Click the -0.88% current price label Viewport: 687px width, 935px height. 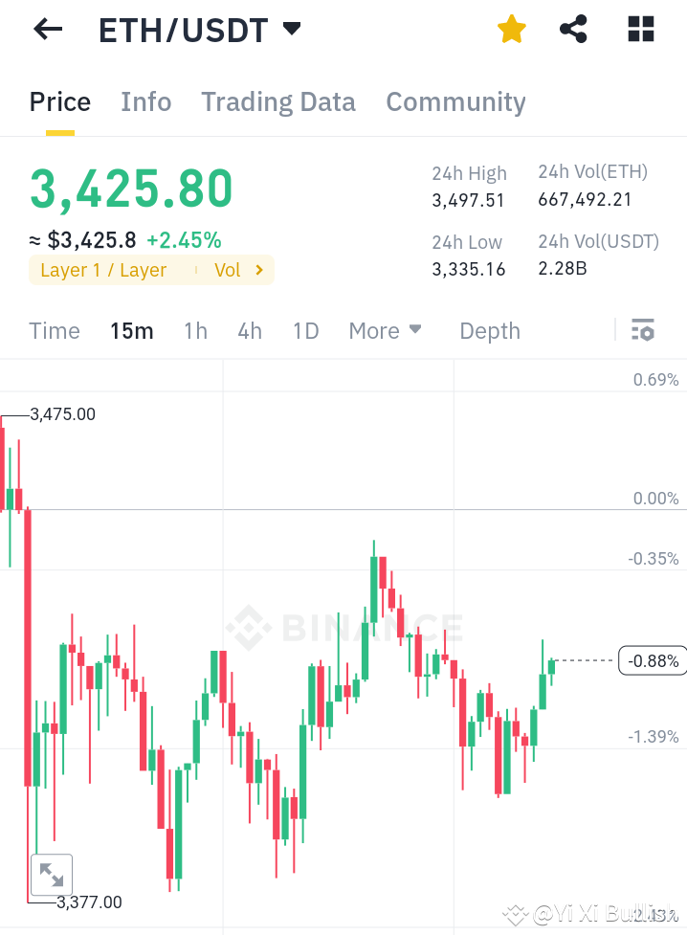(x=654, y=660)
